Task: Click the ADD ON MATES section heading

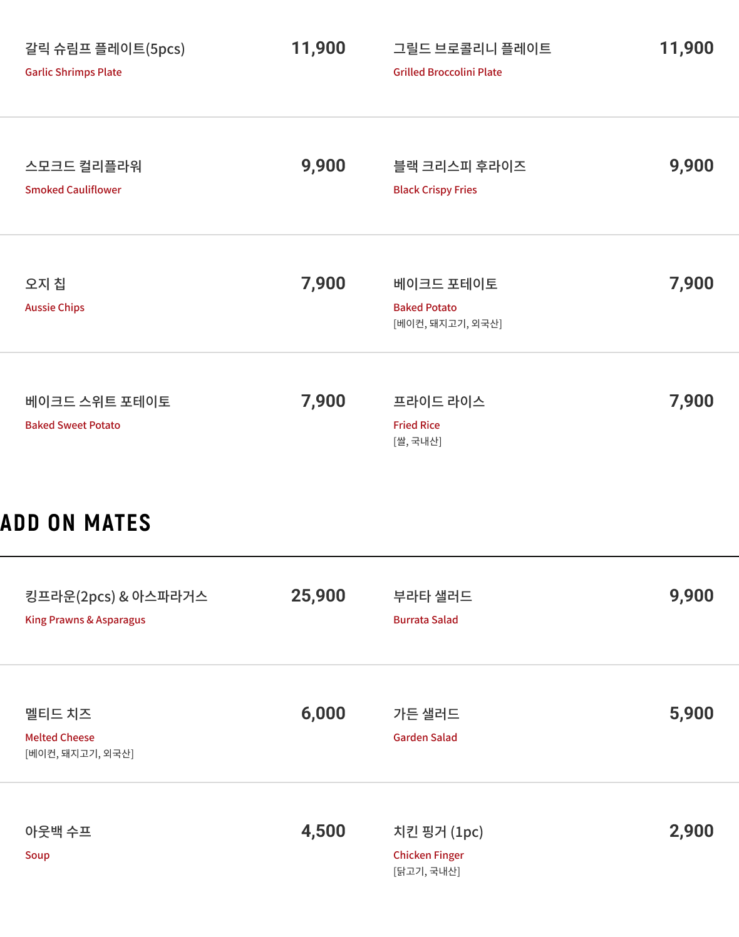Action: pyautogui.click(x=76, y=523)
